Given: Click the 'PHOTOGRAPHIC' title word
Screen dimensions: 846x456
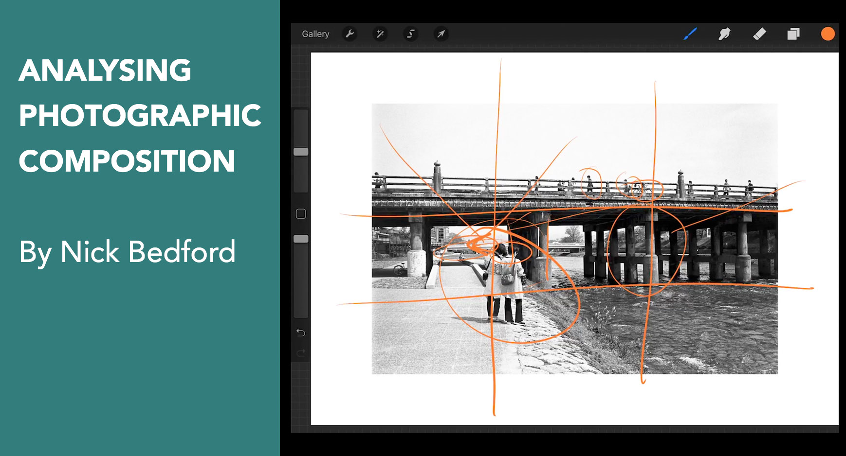Looking at the screenshot, I should click(x=140, y=116).
